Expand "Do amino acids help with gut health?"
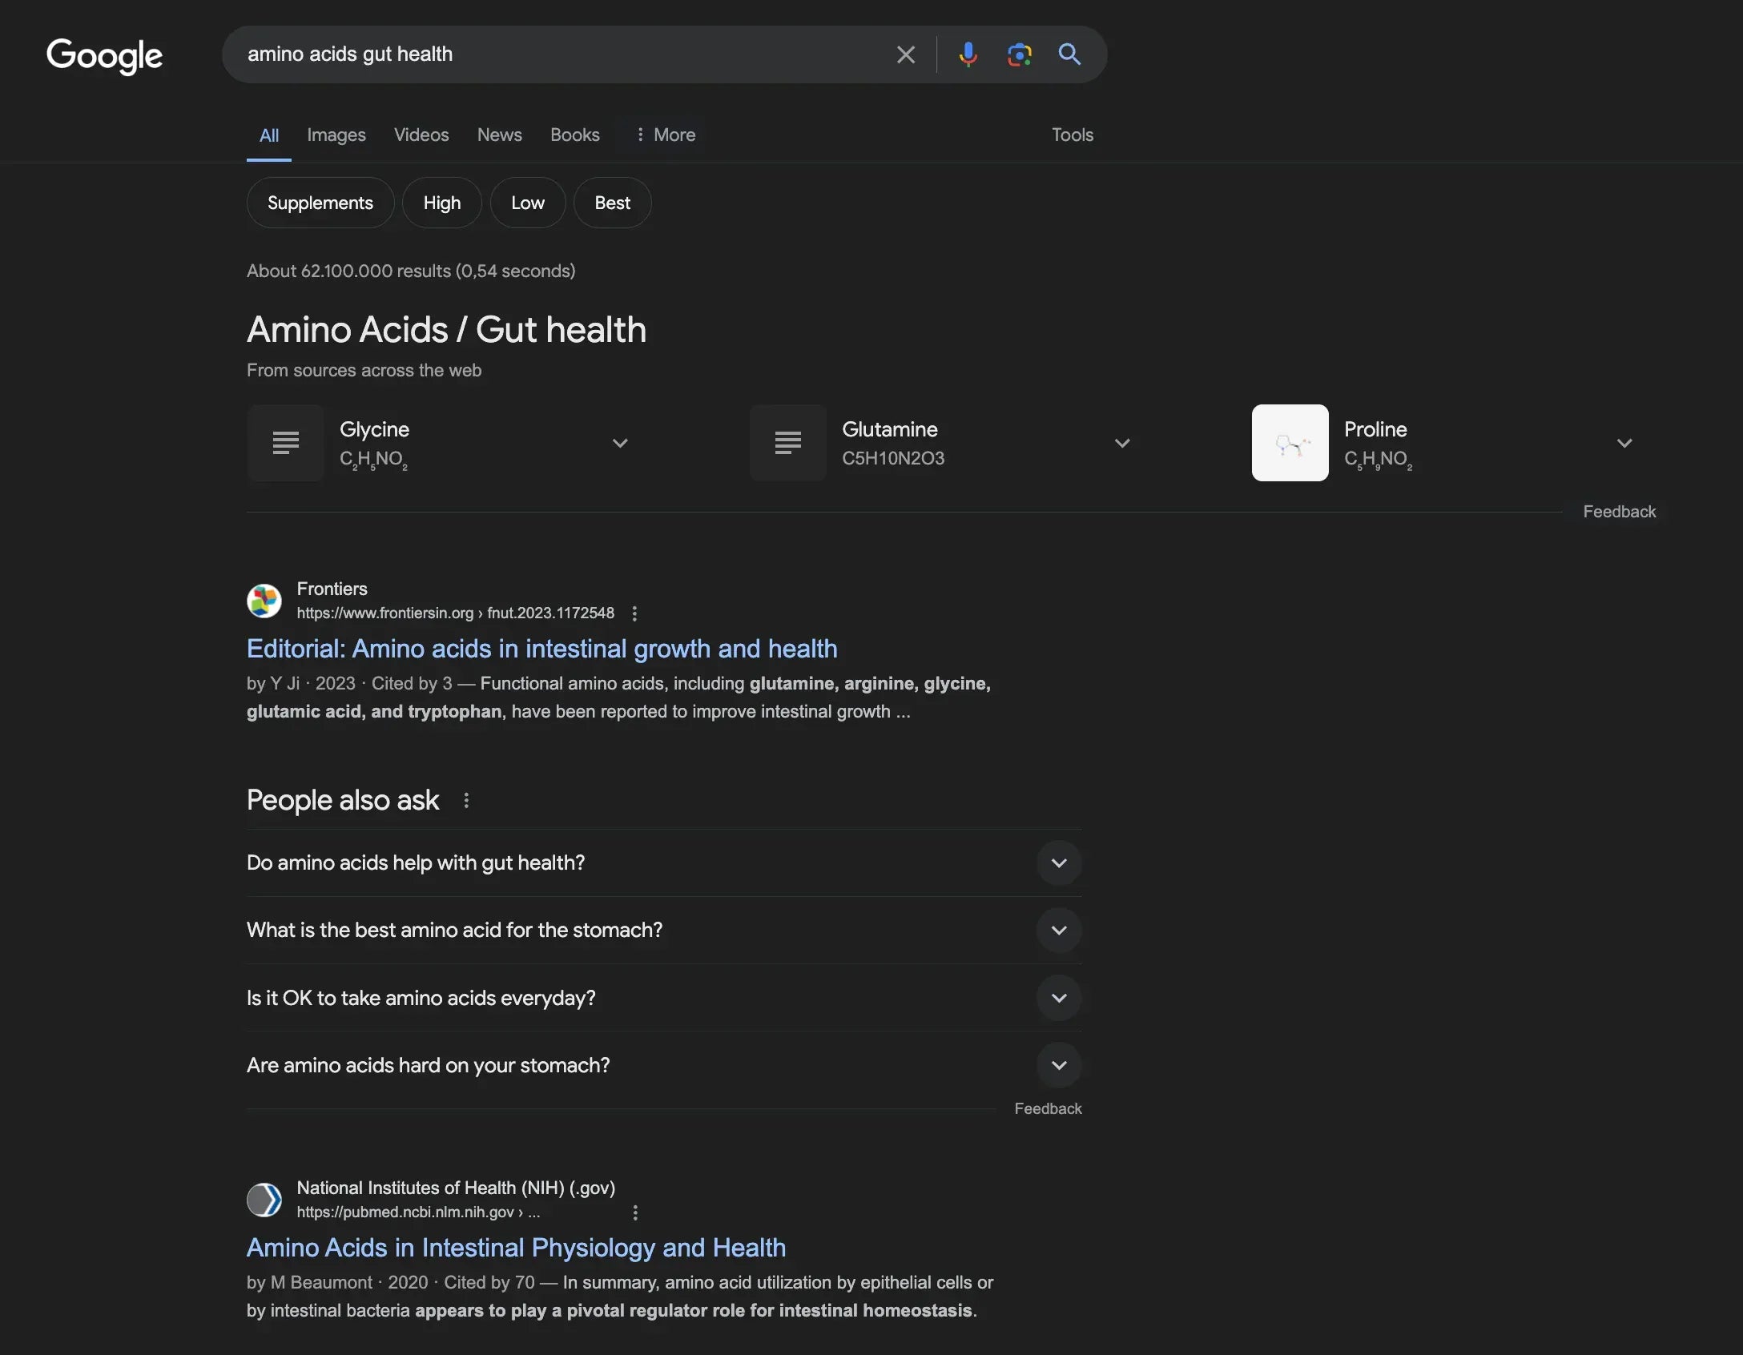The image size is (1743, 1355). click(x=1059, y=862)
